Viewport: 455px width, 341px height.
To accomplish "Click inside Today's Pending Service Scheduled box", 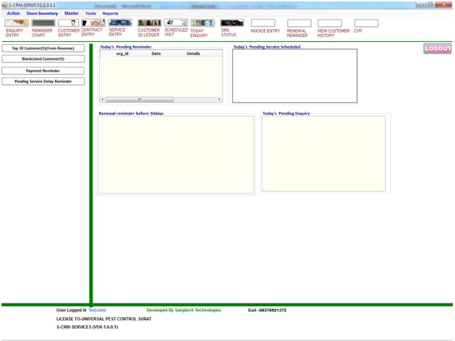I will 294,76.
